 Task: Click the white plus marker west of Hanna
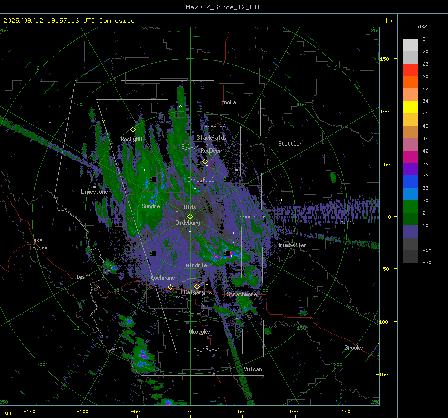coord(281,200)
